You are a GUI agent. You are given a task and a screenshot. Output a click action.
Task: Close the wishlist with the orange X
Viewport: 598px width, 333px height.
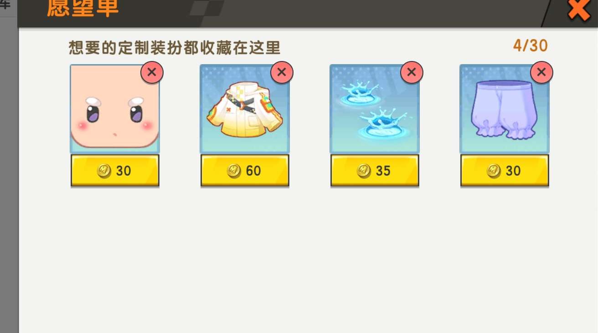click(x=579, y=9)
